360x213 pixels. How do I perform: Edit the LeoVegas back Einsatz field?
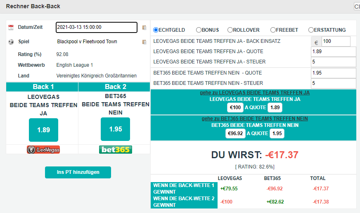[x=336, y=41]
